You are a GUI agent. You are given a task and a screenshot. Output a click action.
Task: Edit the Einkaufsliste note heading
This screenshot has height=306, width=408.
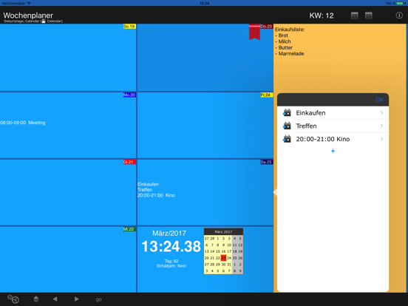pos(290,30)
